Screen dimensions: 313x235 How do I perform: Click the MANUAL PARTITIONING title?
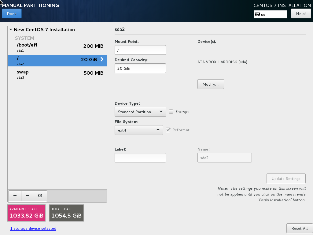30,6
